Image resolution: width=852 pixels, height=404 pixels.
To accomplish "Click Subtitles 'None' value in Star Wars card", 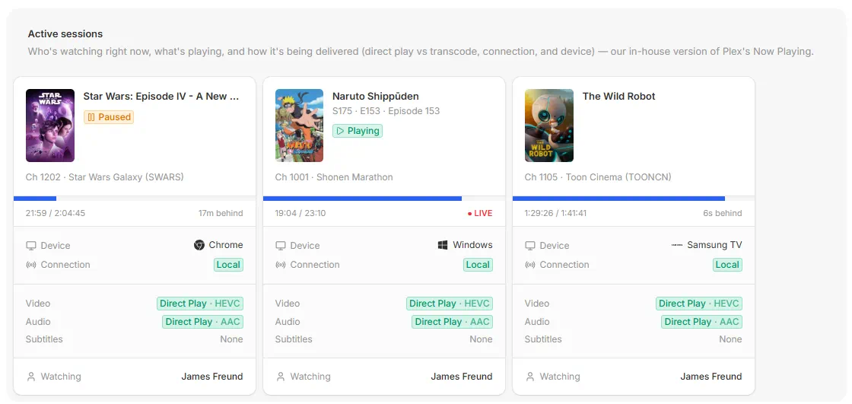I will (x=231, y=339).
